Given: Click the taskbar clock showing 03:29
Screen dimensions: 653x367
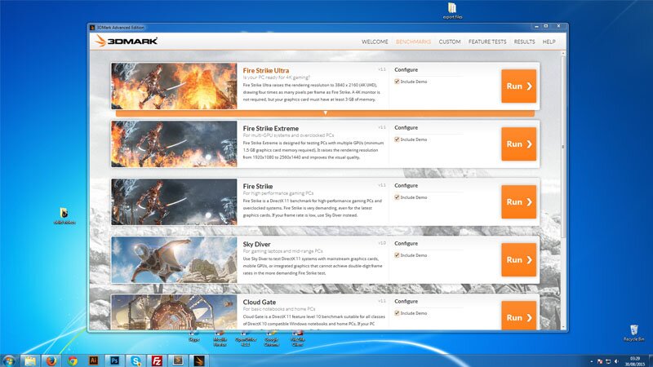Looking at the screenshot, I should click(x=635, y=360).
